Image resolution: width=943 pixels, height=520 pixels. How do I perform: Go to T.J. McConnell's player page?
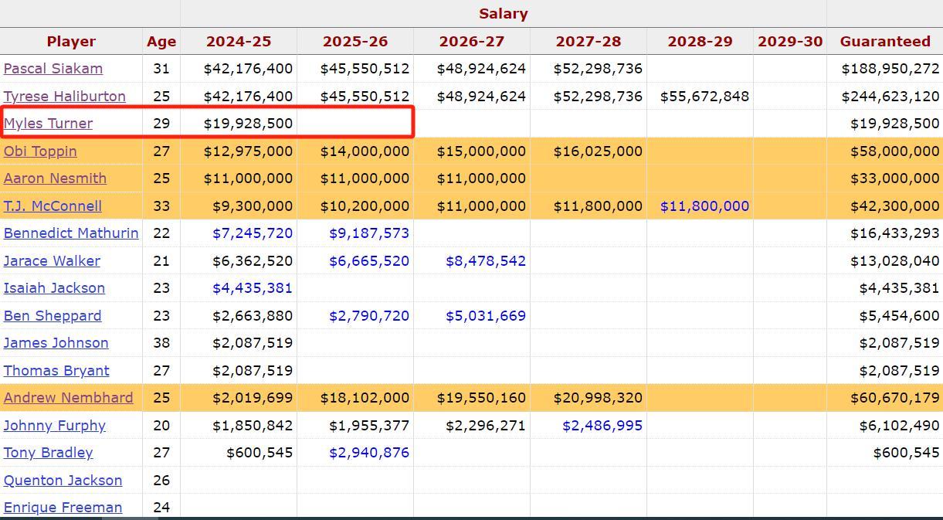[53, 206]
